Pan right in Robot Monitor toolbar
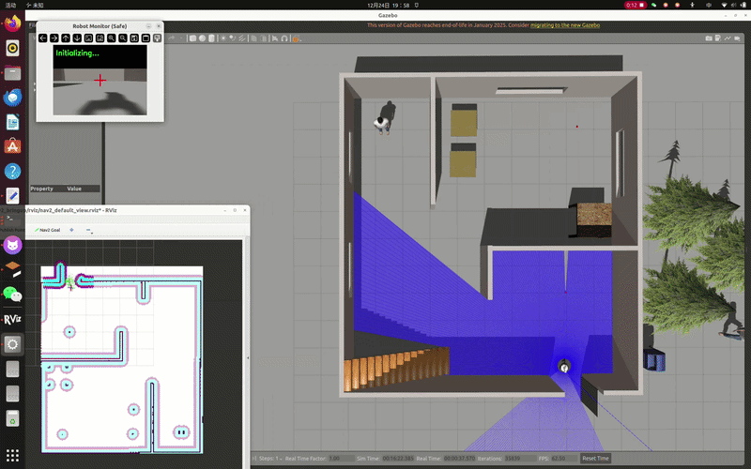Image resolution: width=751 pixels, height=469 pixels. pos(54,38)
